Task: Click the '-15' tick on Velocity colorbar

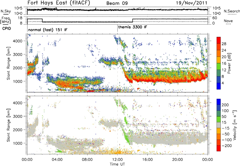Action: click(x=226, y=128)
